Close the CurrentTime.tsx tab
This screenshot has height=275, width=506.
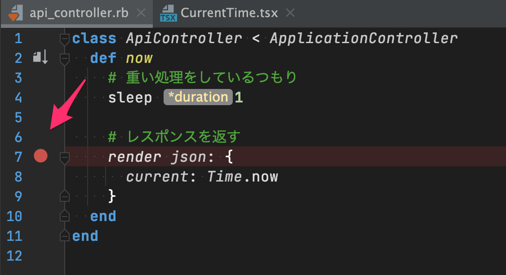click(x=290, y=13)
